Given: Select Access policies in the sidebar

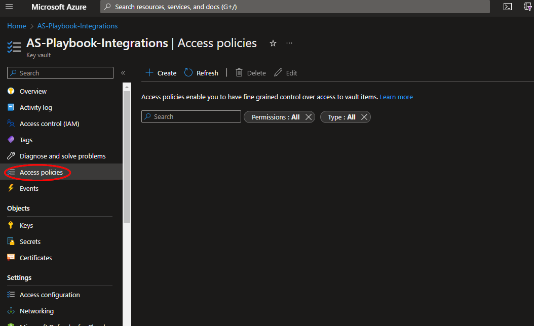Looking at the screenshot, I should 61,172.
